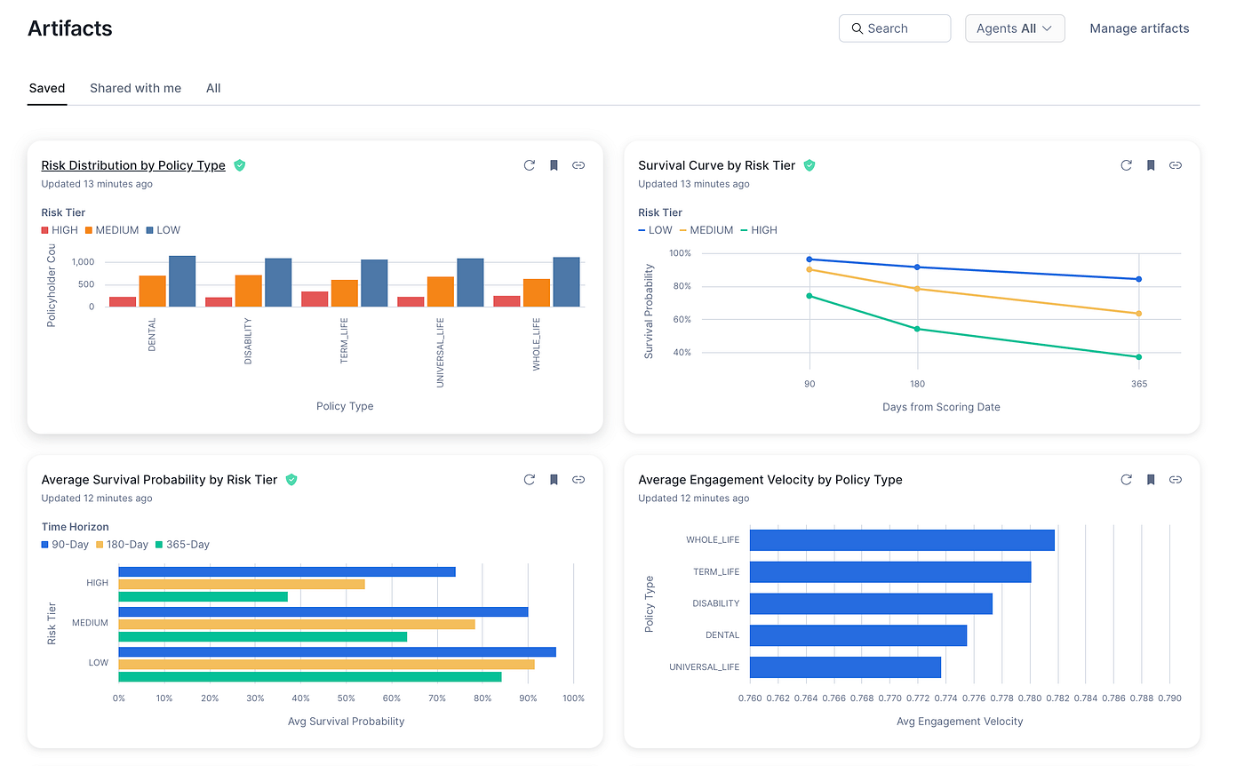1244x766 pixels.
Task: Switch to the All tab
Action: 213,88
